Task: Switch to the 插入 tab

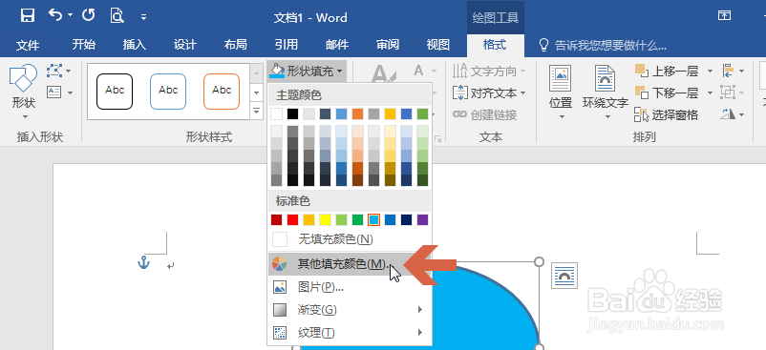Action: click(135, 45)
